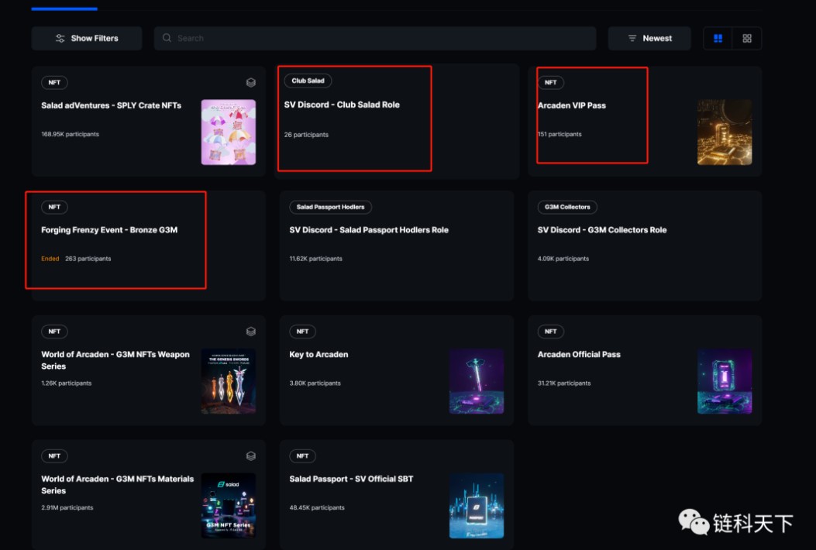
Task: Click 3.80K participants text
Action: 315,383
